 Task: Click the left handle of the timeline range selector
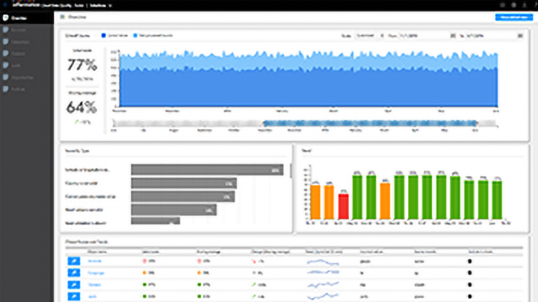tap(265, 123)
